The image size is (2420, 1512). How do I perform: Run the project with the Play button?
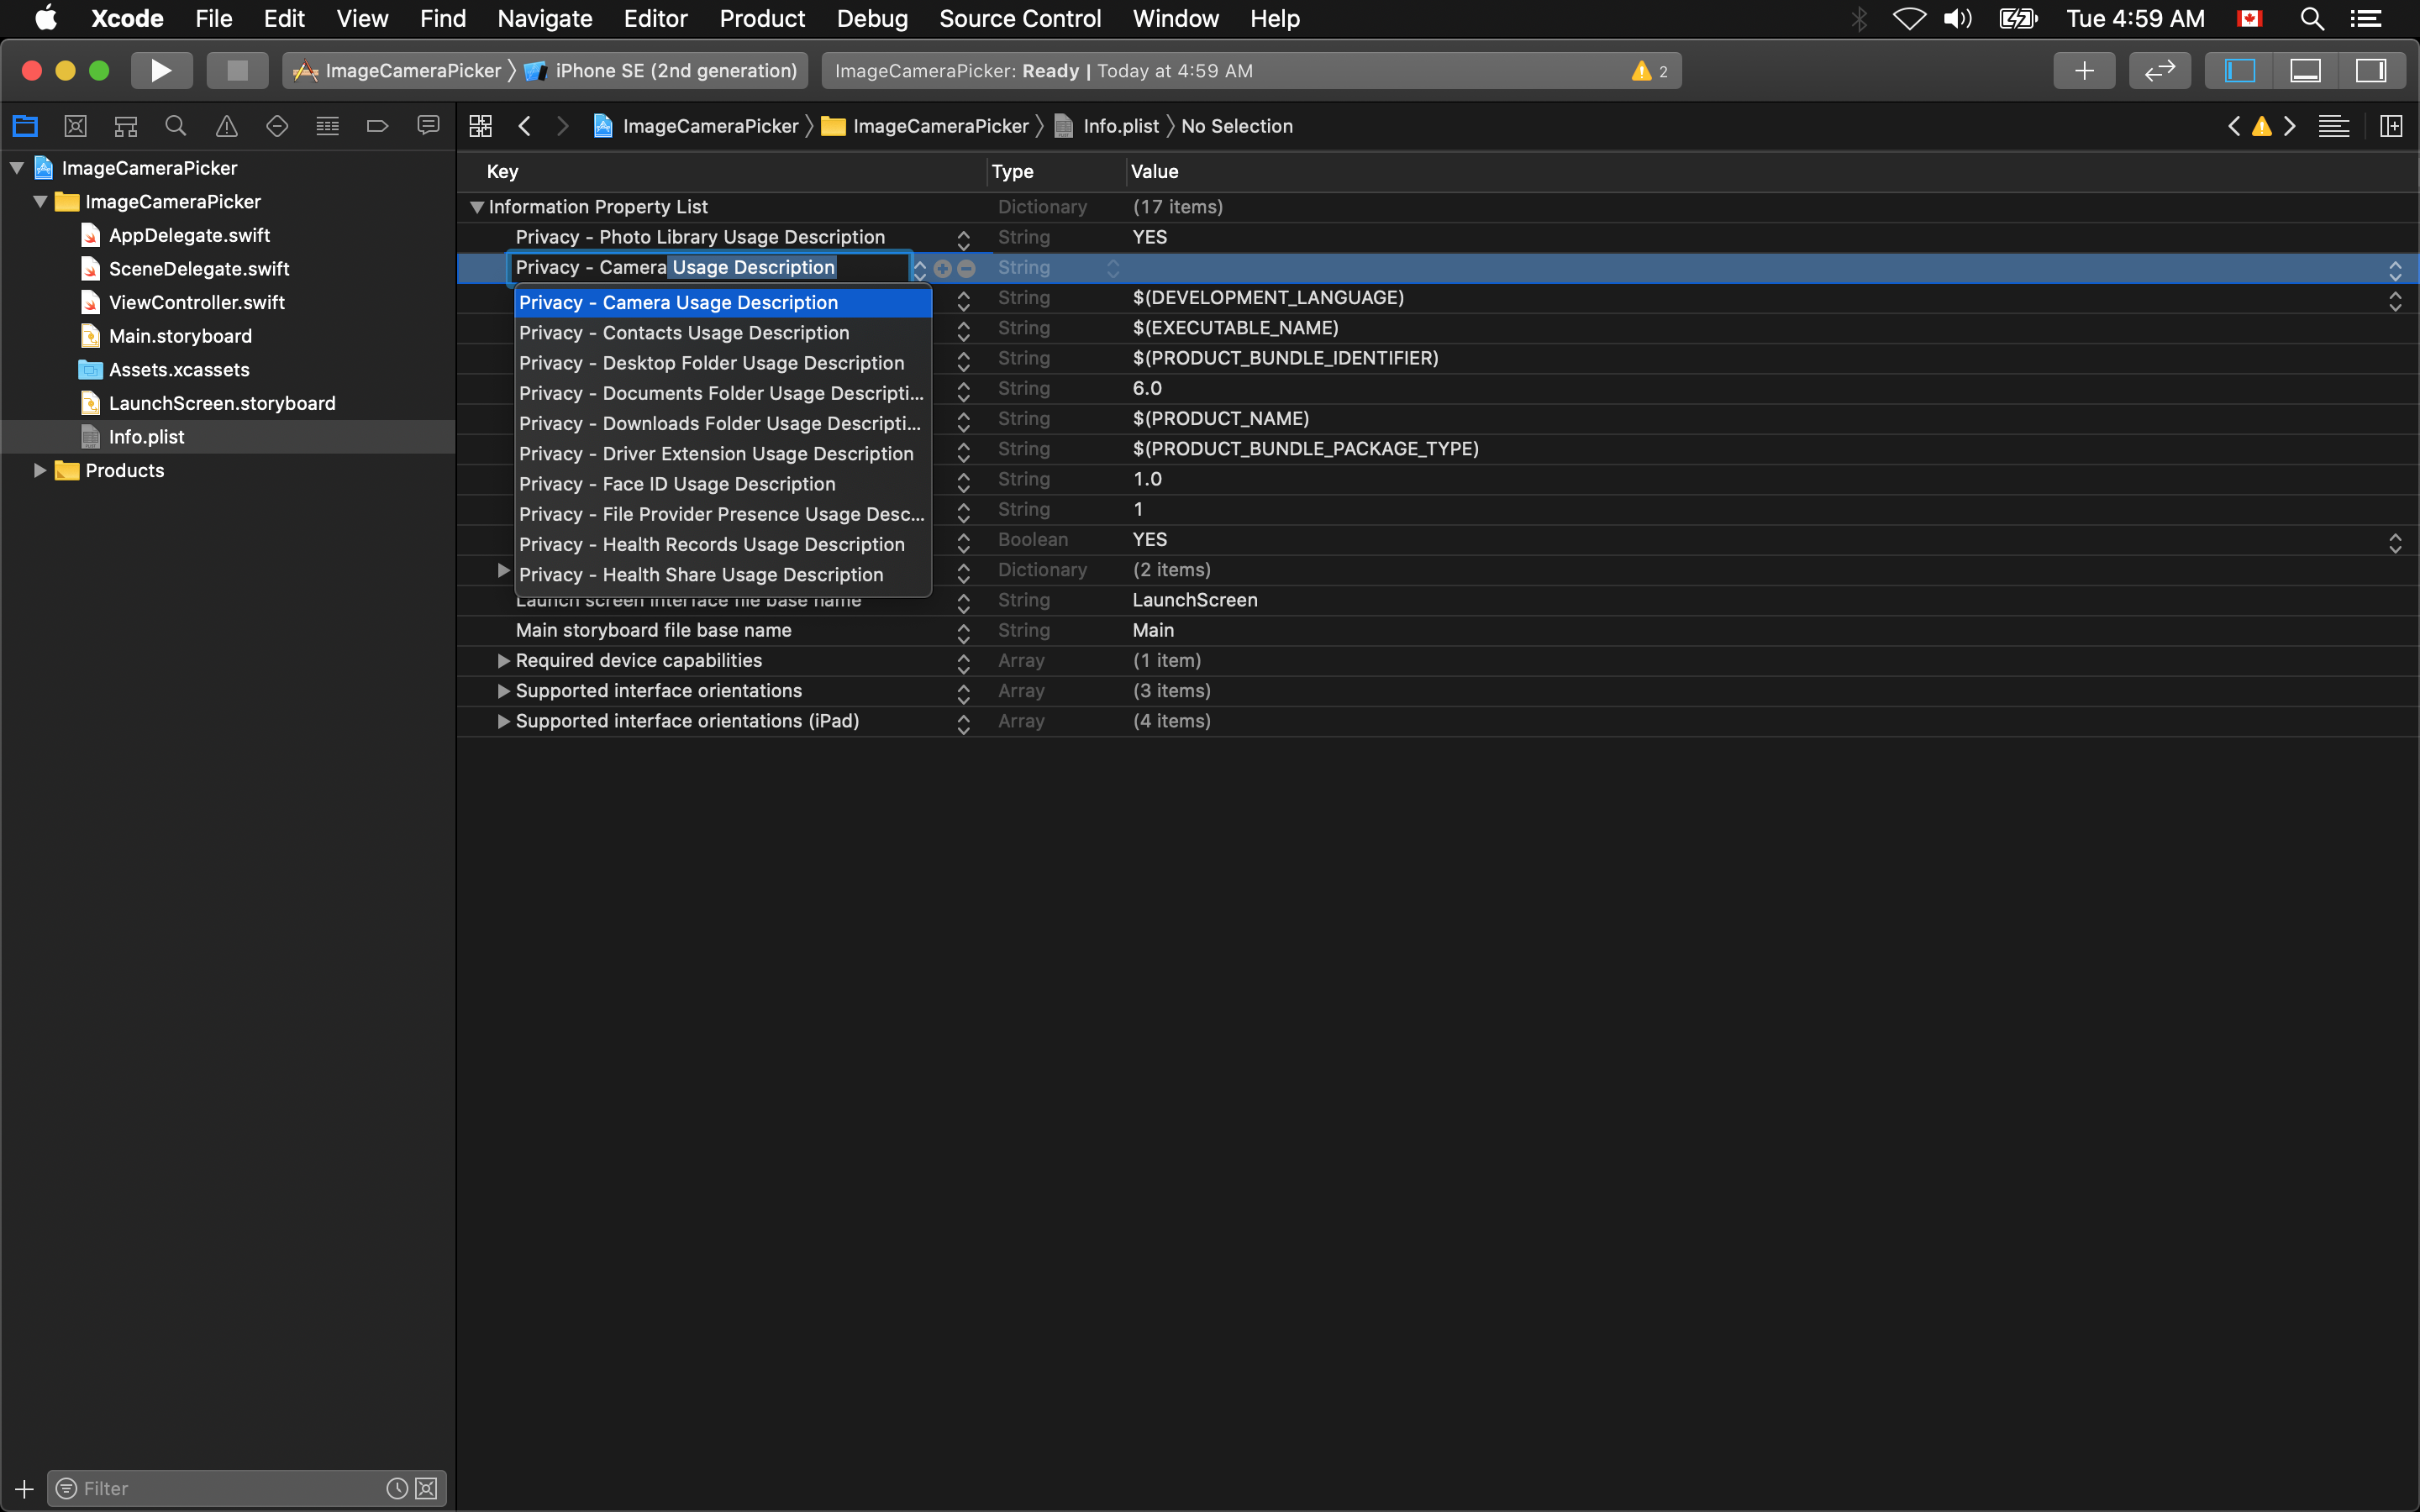[161, 71]
